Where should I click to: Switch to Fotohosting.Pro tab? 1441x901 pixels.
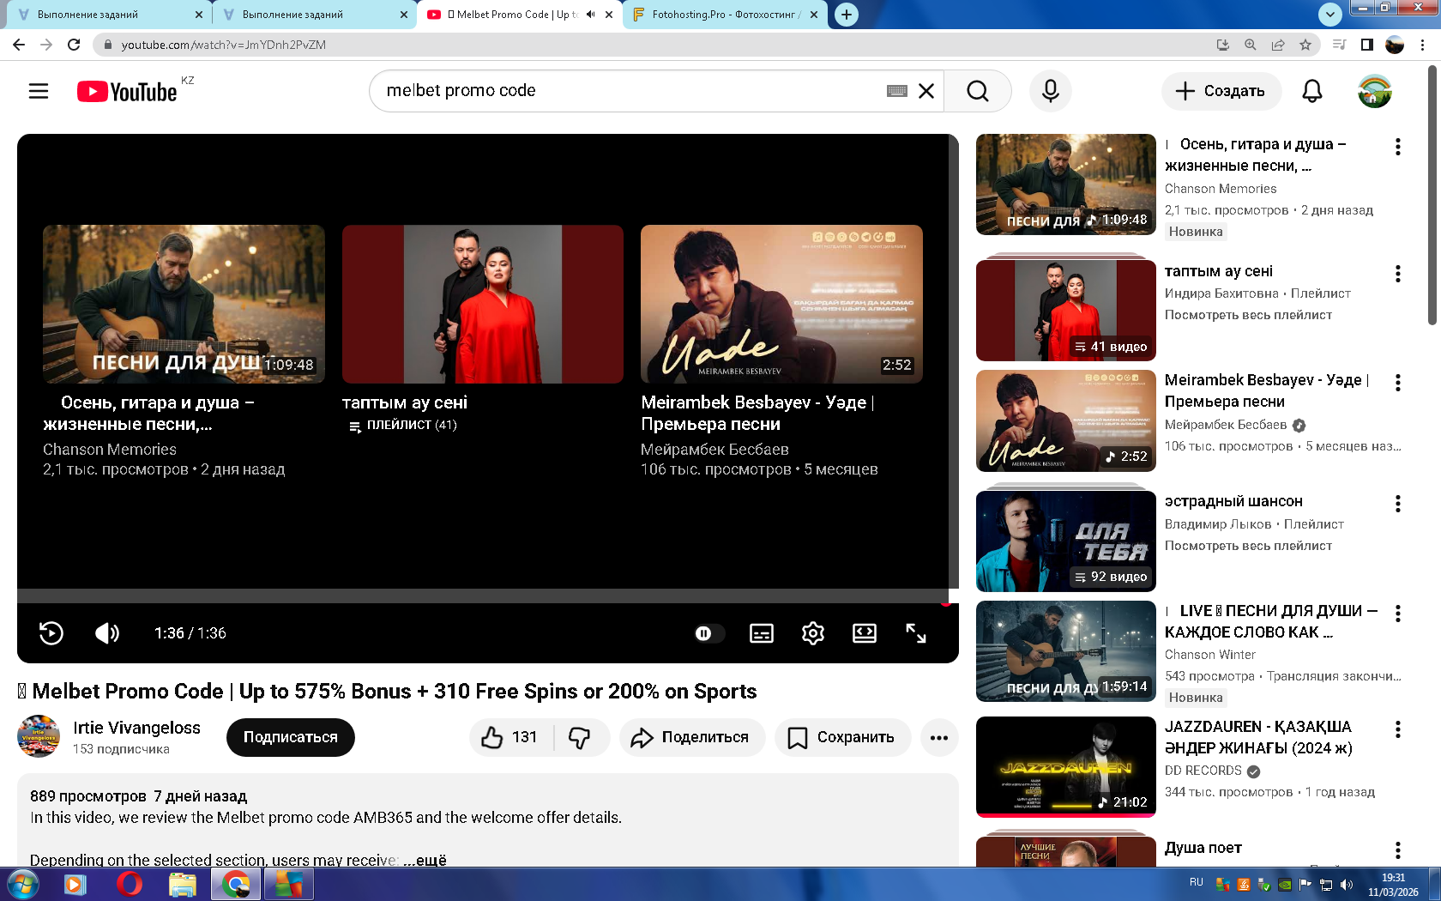pyautogui.click(x=726, y=15)
